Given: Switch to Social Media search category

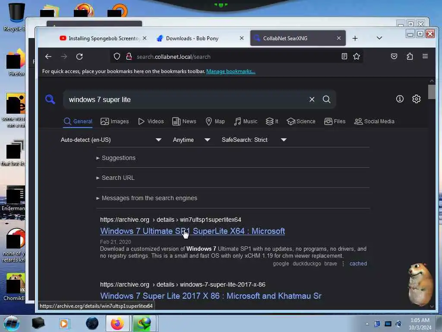Looking at the screenshot, I should [374, 121].
